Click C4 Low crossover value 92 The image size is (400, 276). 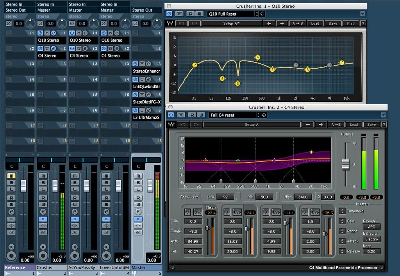[x=225, y=197]
